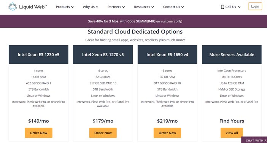Open the Call Us dropdown arrow
The image size is (267, 143).
(239, 7)
